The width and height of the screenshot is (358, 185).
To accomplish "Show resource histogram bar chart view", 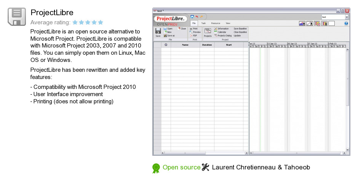I will pos(302,24).
